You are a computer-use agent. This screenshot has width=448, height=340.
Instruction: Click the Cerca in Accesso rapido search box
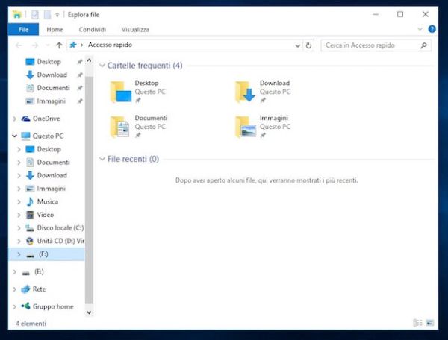pyautogui.click(x=370, y=45)
